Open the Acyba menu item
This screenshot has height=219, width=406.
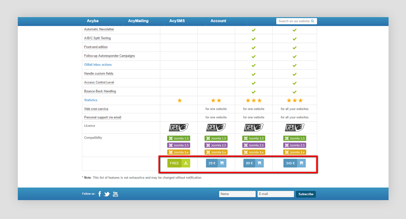(93, 21)
